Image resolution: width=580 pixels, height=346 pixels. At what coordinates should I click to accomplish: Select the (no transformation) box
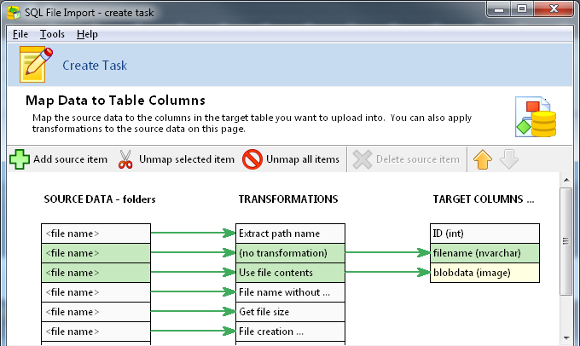coord(290,253)
